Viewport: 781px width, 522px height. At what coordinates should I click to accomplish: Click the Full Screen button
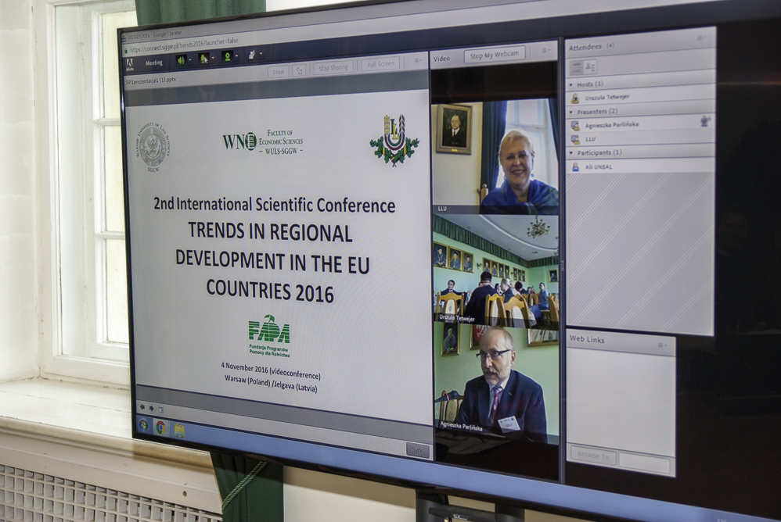click(381, 66)
